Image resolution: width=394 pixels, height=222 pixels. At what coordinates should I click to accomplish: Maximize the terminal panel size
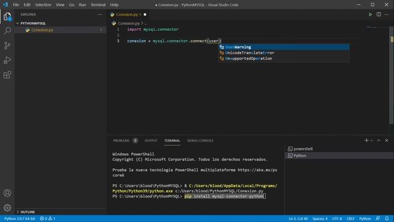pyautogui.click(x=379, y=141)
